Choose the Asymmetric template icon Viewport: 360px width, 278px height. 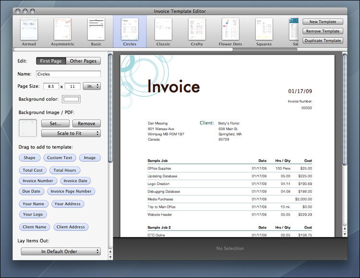[62, 30]
